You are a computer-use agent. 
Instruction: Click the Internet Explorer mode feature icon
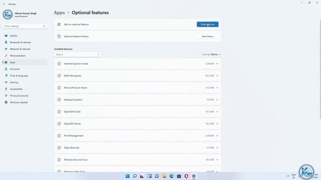tap(59, 63)
